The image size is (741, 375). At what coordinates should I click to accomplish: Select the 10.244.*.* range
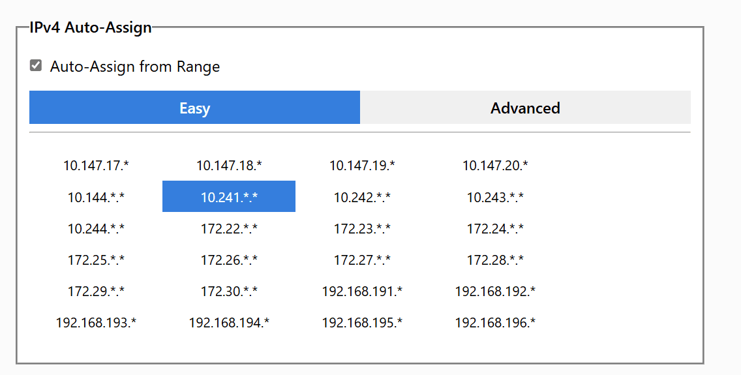(x=96, y=228)
